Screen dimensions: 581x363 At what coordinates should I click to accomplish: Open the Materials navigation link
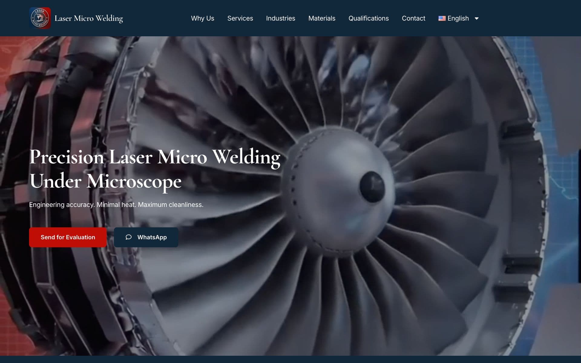click(322, 18)
